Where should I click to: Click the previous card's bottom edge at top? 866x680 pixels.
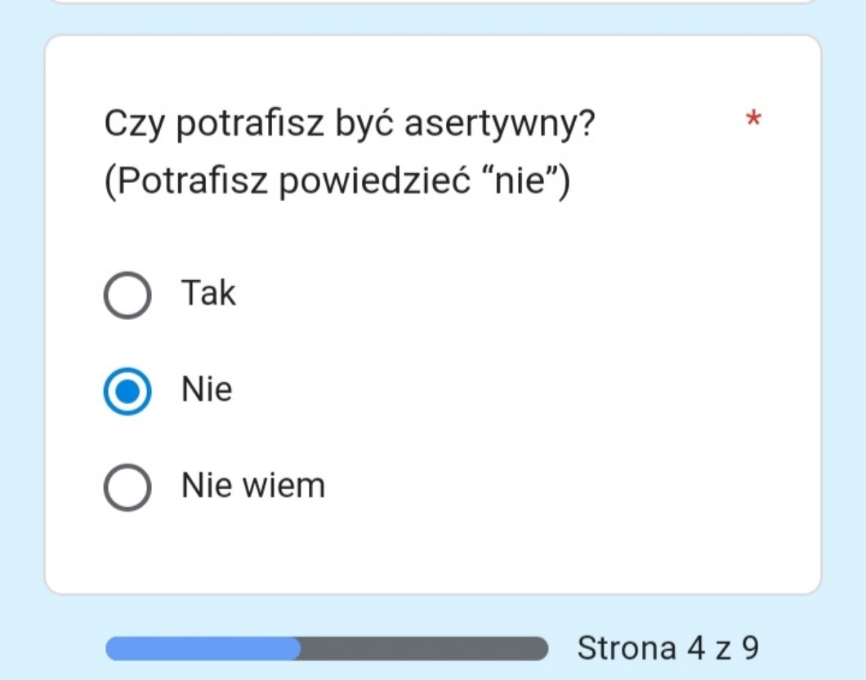click(x=433, y=2)
